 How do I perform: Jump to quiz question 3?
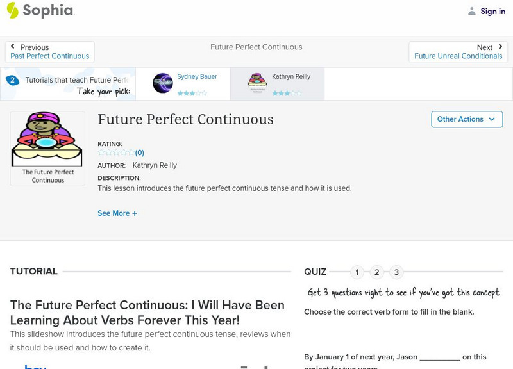pyautogui.click(x=396, y=272)
